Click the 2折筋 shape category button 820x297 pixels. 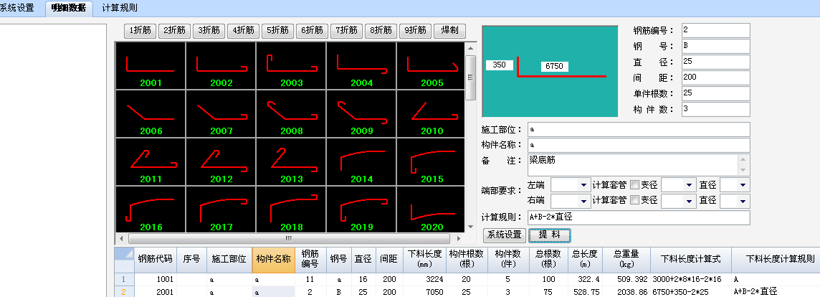(x=175, y=30)
